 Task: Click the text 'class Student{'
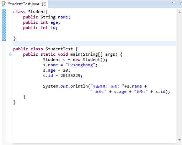(x=31, y=12)
